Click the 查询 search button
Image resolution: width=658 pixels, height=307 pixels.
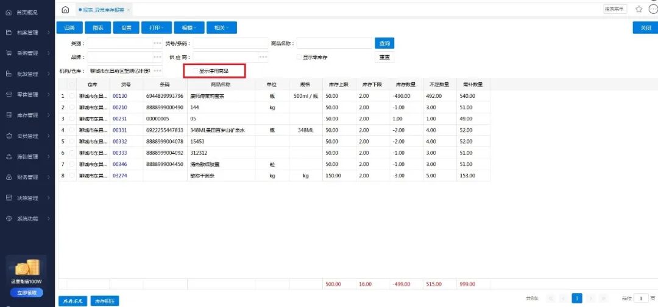click(x=384, y=43)
